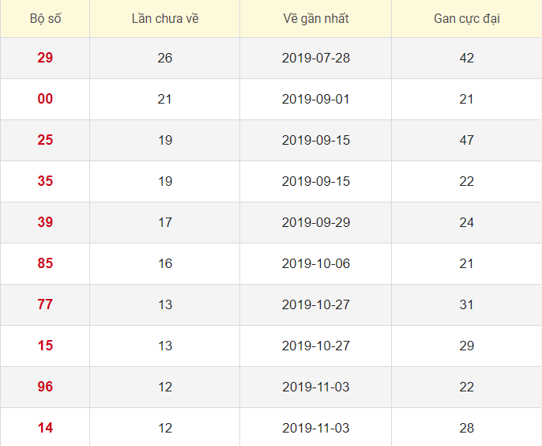
Task: Click the red number 15
Action: pyautogui.click(x=45, y=346)
